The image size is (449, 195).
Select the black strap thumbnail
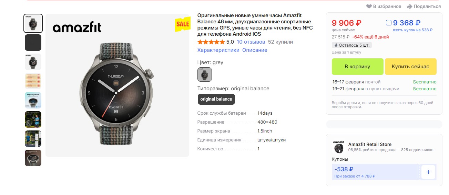pos(33,43)
